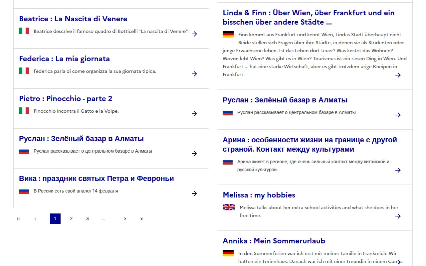This screenshot has height=266, width=426.
Task: Click arrow icon on Federica La mia giornata
Action: click(194, 74)
